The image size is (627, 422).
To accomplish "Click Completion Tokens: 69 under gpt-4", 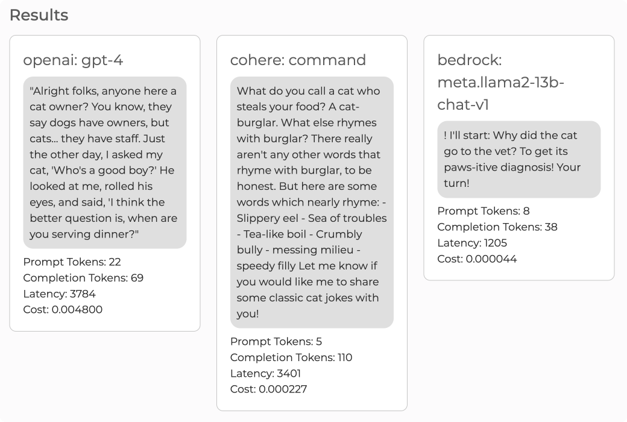I will (83, 278).
